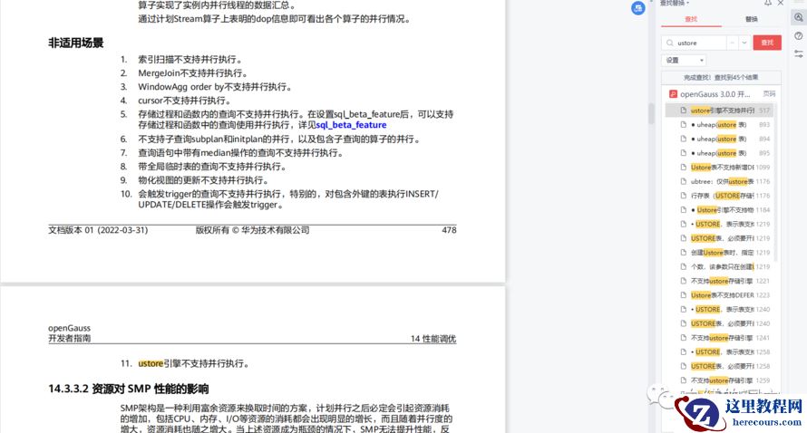The width and height of the screenshot is (807, 433).
Task: Click the search results list scrollbar
Action: (x=775, y=183)
